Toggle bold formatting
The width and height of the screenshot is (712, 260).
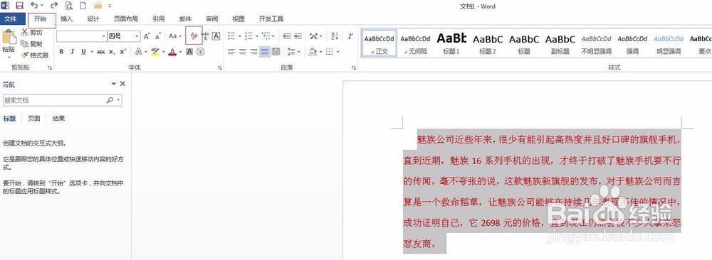click(61, 52)
